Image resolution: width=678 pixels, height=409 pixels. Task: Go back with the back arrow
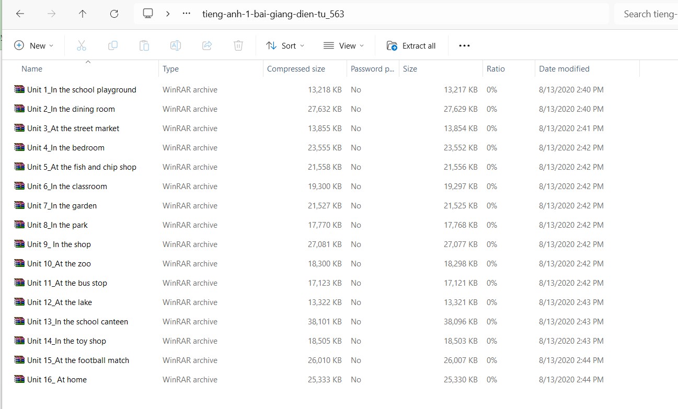click(20, 14)
